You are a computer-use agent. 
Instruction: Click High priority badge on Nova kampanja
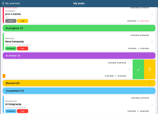[22, 48]
